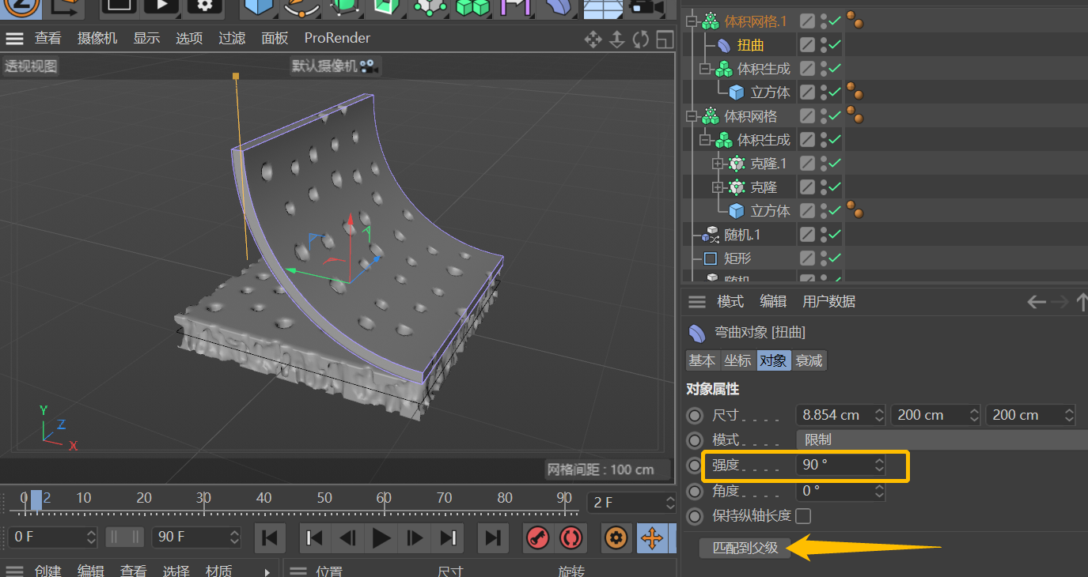Open the keyframe selection options icon
1088x577 pixels.
coord(616,538)
